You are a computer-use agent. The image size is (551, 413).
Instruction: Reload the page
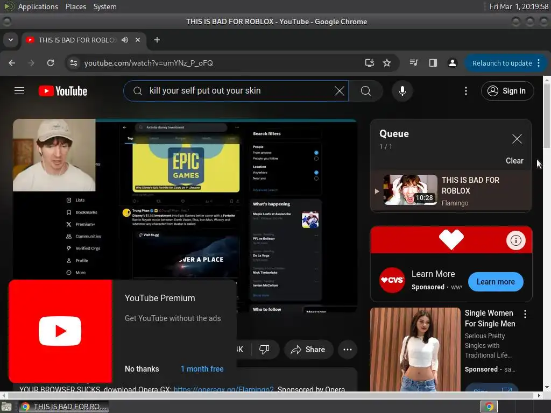tap(51, 63)
